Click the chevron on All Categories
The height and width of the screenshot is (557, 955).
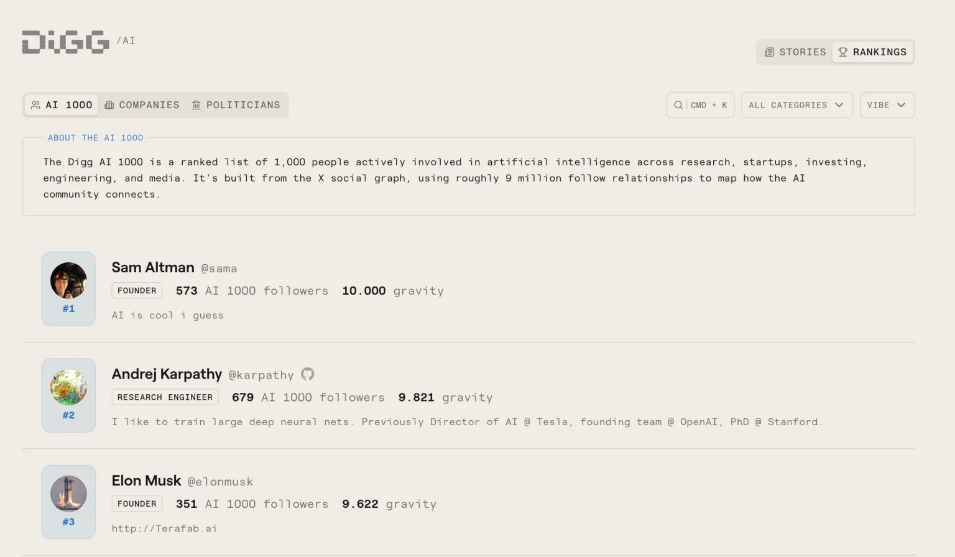[839, 105]
